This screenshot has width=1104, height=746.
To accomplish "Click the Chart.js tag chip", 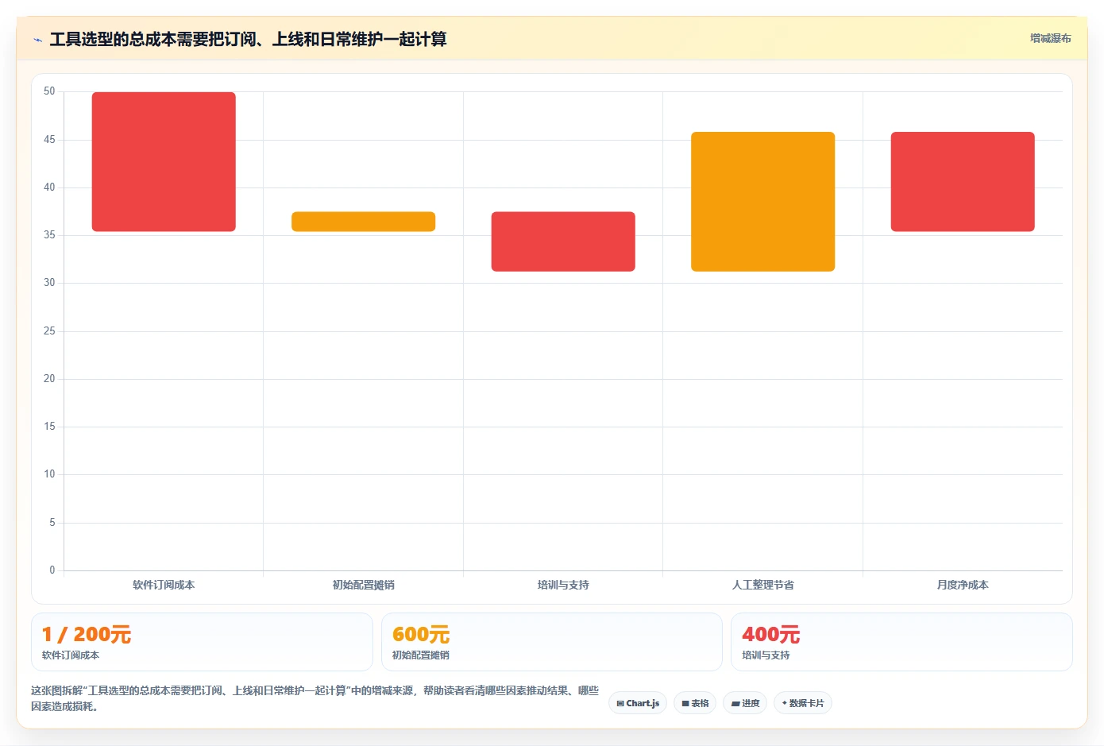I will (x=638, y=703).
